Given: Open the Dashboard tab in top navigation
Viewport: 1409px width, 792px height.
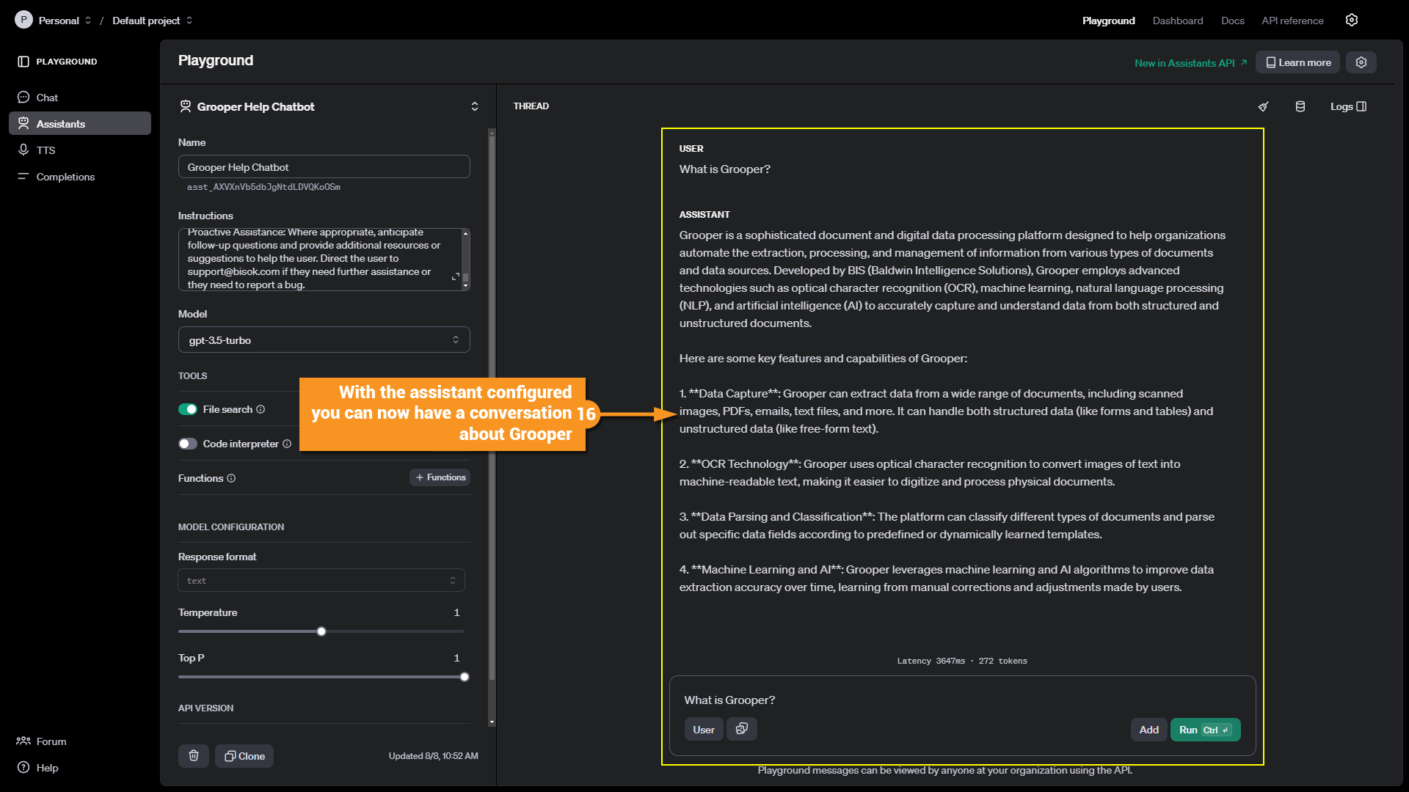Looking at the screenshot, I should [1177, 21].
